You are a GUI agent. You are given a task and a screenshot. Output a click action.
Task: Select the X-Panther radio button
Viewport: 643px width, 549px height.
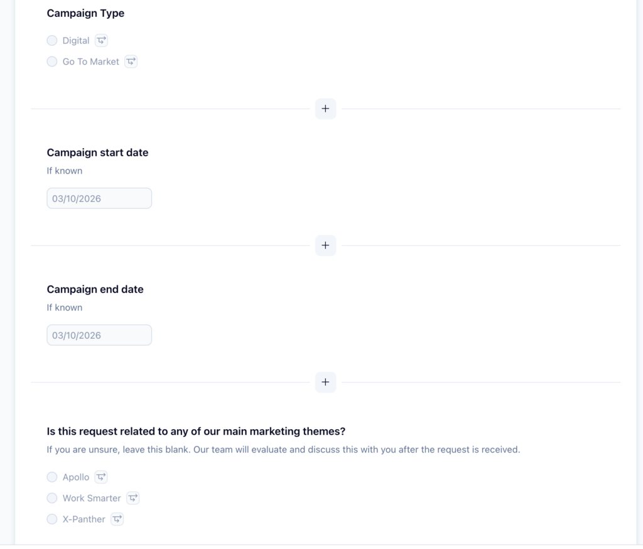tap(52, 520)
